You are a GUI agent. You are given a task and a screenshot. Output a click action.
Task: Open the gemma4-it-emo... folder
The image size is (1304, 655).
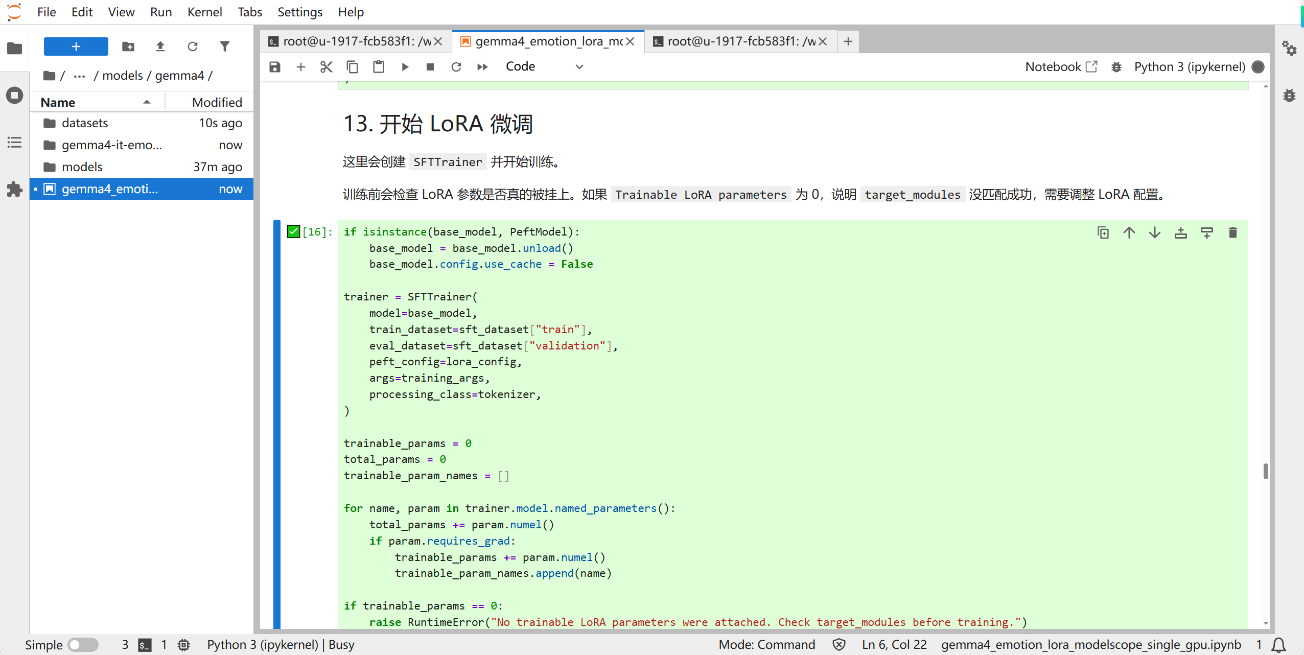tap(142, 145)
